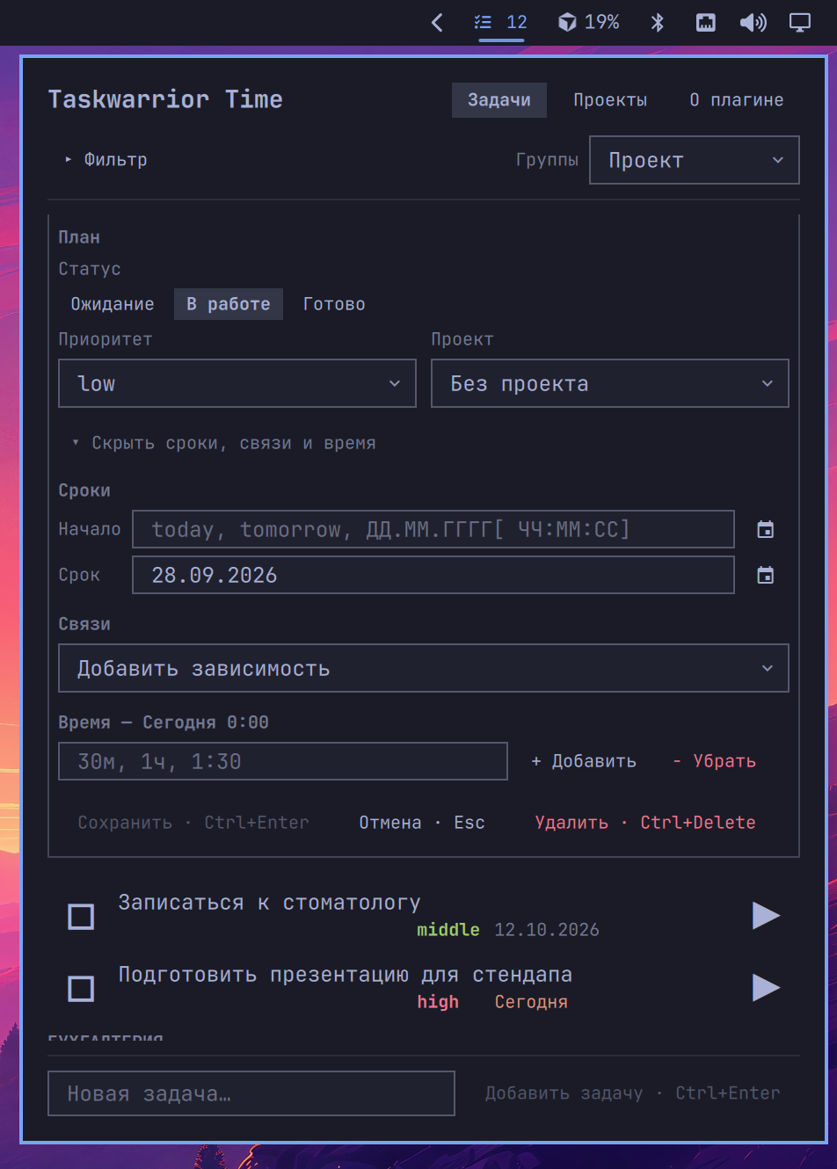Image resolution: width=837 pixels, height=1169 pixels.
Task: Expand the Фильтр section
Action: click(106, 160)
